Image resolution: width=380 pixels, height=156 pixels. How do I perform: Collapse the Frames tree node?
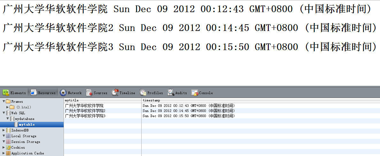4,101
